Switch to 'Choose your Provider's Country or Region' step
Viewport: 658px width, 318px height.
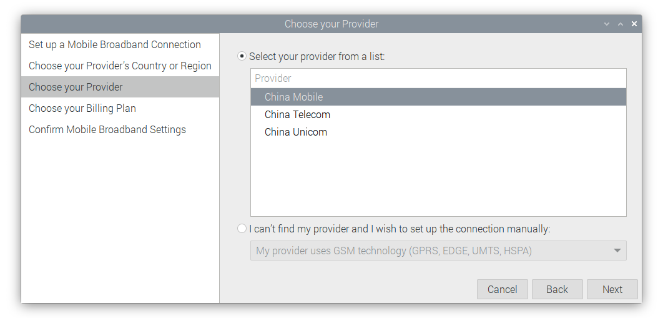click(x=120, y=66)
